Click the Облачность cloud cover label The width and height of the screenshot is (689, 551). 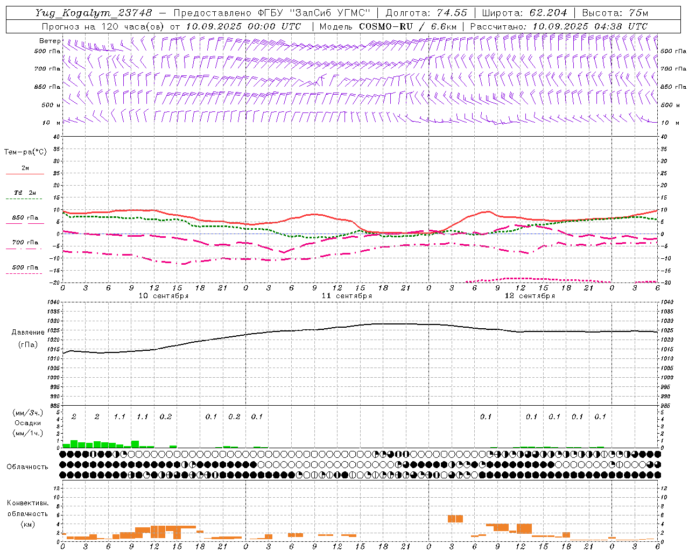tap(27, 467)
